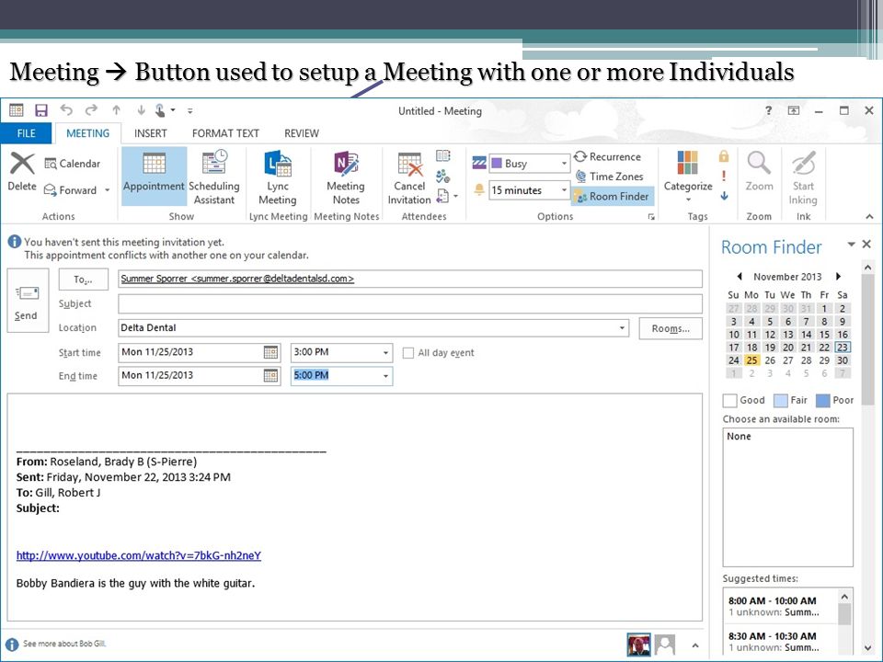Open the YouTube link in the message body
883x662 pixels.
(139, 555)
